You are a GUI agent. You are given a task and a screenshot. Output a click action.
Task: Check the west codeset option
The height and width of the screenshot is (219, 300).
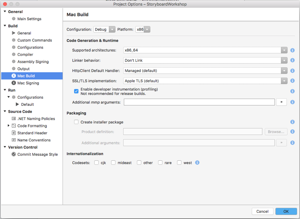point(179,162)
